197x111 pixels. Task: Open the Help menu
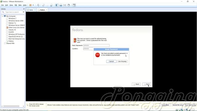(25, 5)
